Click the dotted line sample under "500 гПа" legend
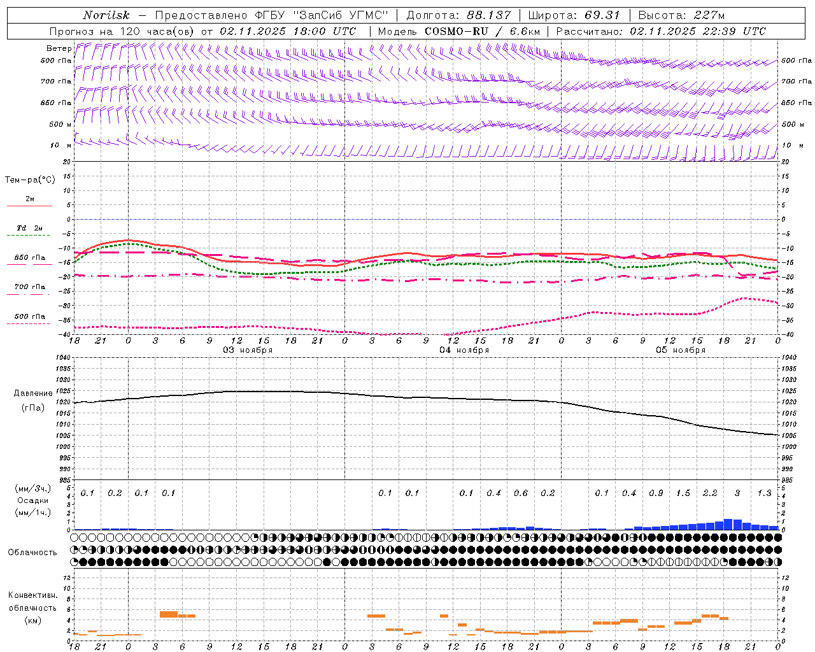This screenshot has height=652, width=815. 29,324
